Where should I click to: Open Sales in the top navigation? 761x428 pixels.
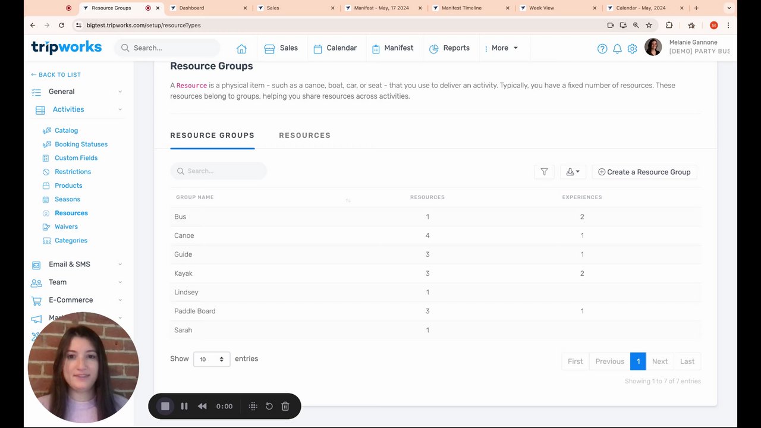[x=281, y=48]
